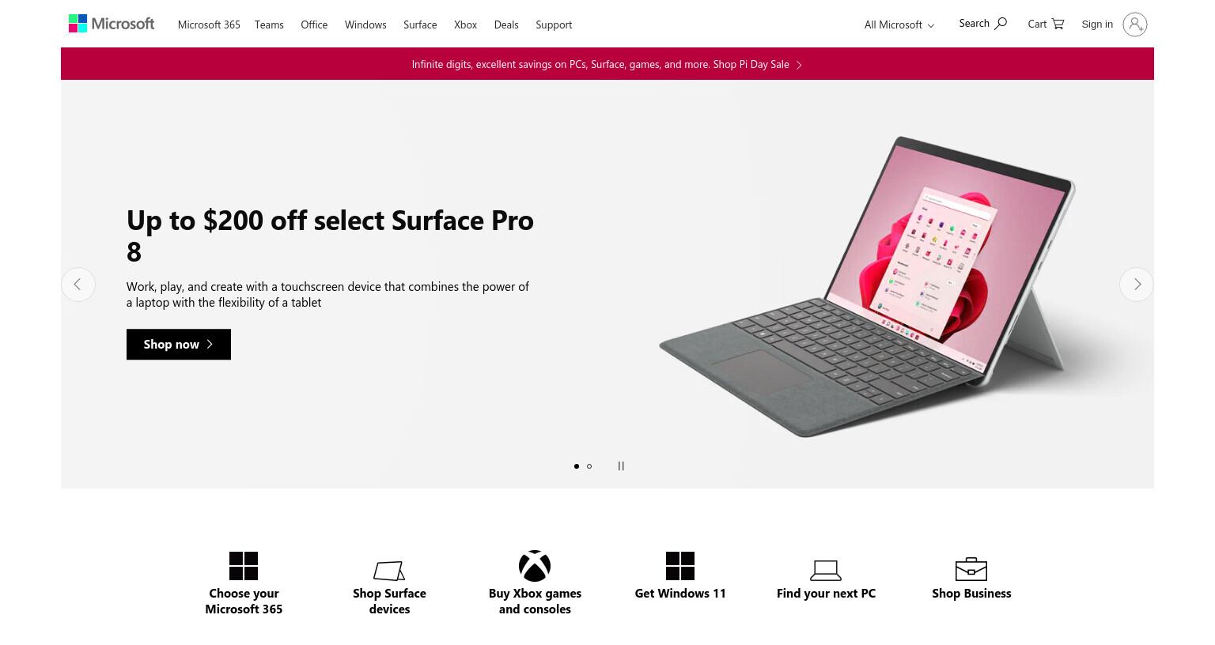Image resolution: width=1215 pixels, height=645 pixels.
Task: Click the Find your next PC laptop icon
Action: (x=826, y=570)
